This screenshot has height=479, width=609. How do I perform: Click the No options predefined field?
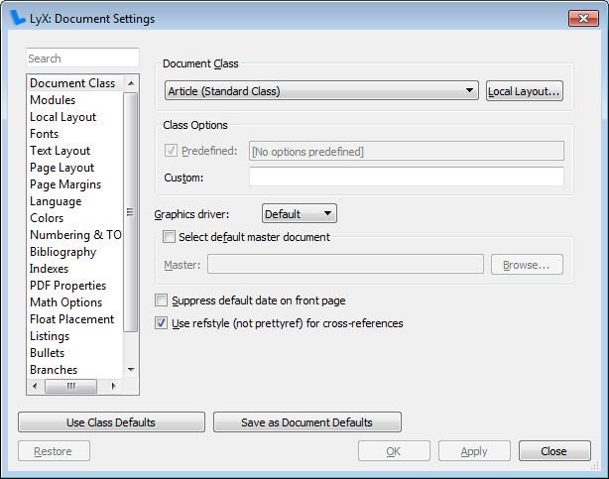click(407, 151)
